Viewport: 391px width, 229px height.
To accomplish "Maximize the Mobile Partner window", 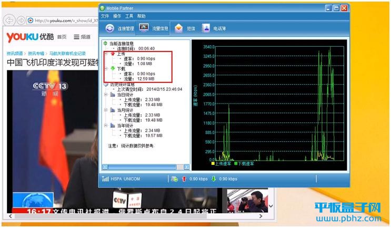I will (x=336, y=8).
